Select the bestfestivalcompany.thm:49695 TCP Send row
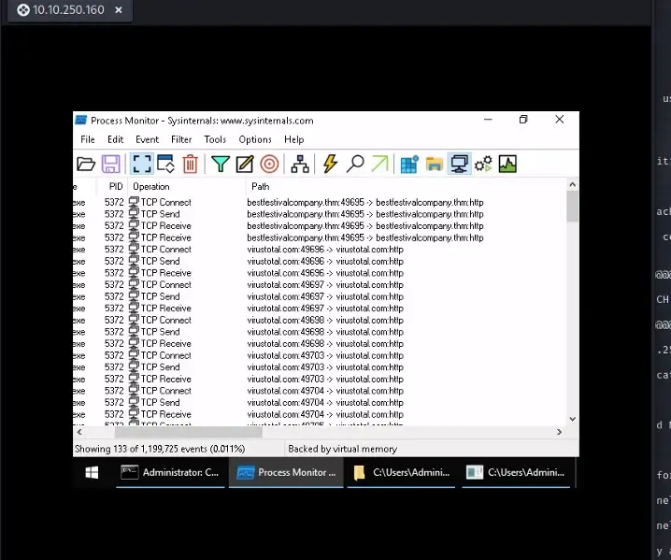 (320, 214)
